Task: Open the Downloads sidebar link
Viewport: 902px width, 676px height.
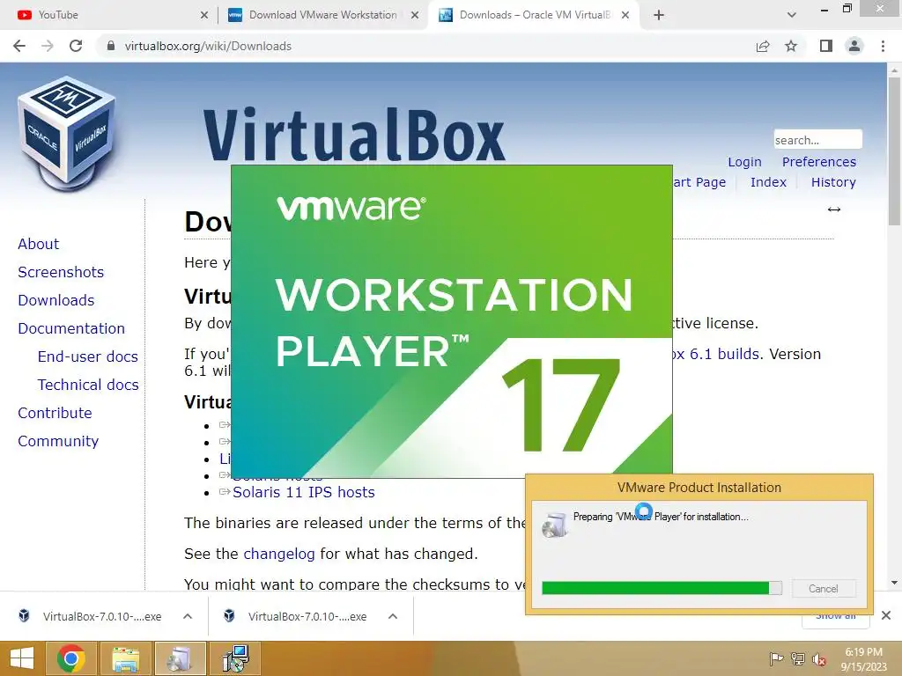Action: click(x=55, y=300)
